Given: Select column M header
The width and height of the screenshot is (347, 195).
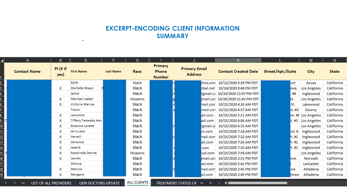Looking at the screenshot, I should [311, 60].
